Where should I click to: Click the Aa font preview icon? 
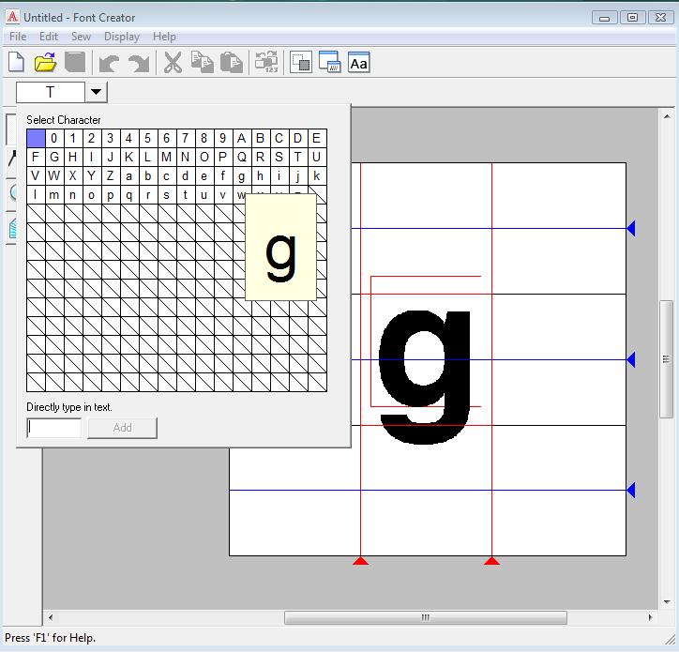[359, 62]
